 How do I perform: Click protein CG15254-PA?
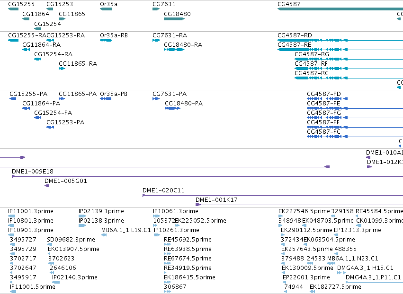[37, 118]
